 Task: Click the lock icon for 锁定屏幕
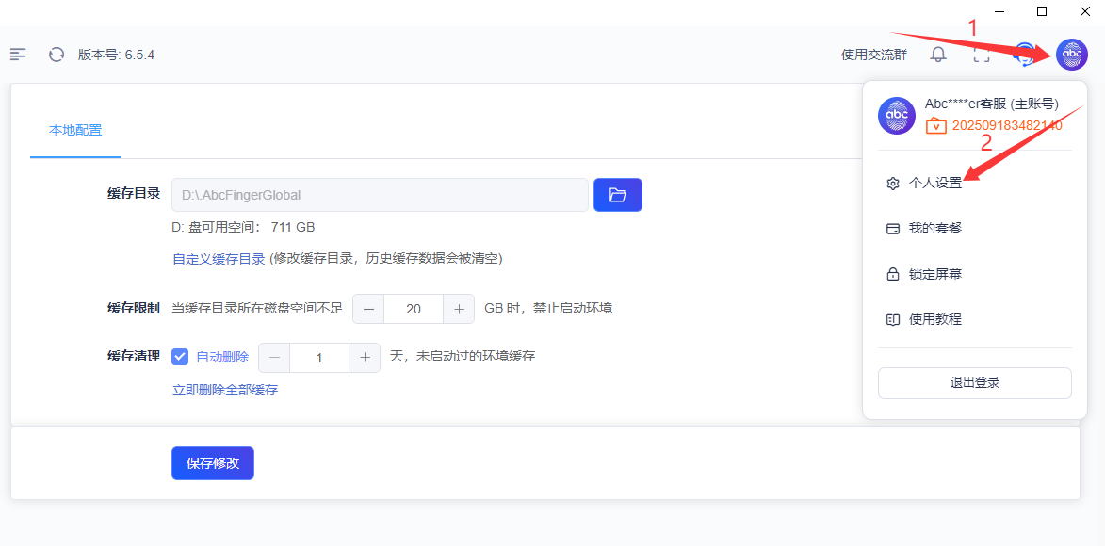tap(893, 274)
